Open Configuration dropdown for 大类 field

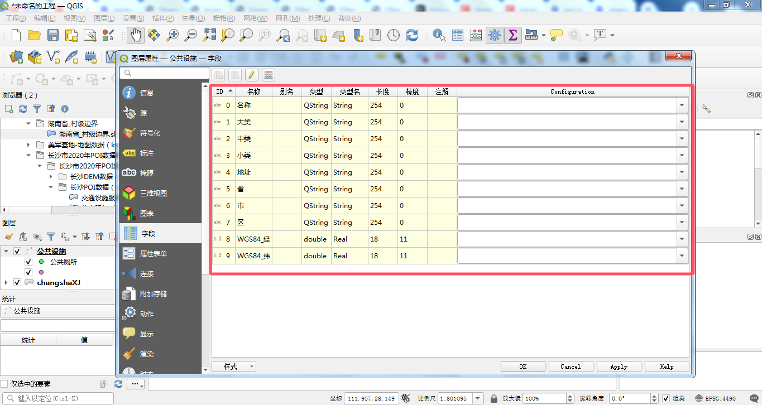(x=682, y=122)
